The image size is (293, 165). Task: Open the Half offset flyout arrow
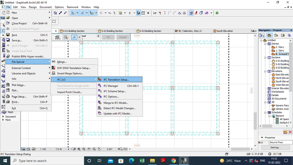tap(98, 36)
